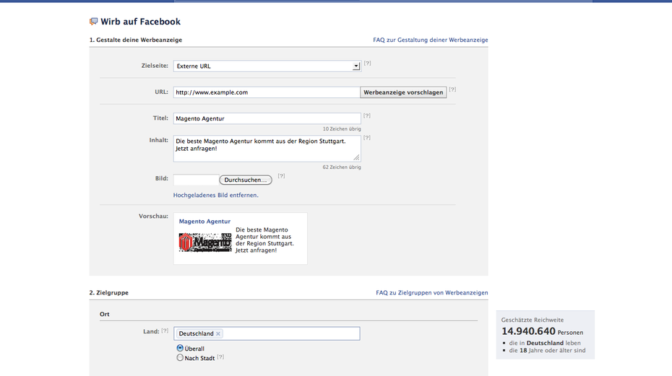Open FAQ zur Gestaltung deiner Werbeanzeige link
This screenshot has width=672, height=376.
pos(430,40)
